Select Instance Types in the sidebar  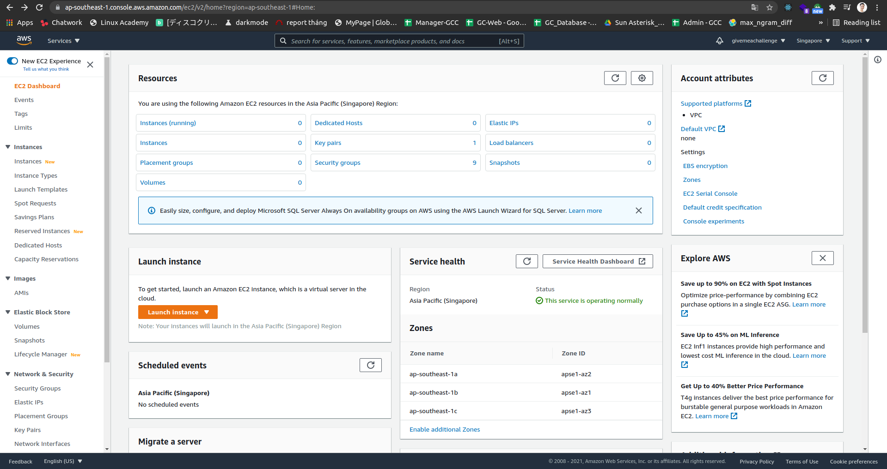point(36,175)
